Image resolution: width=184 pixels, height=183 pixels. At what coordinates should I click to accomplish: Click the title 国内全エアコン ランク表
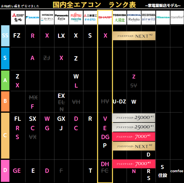(94, 5)
